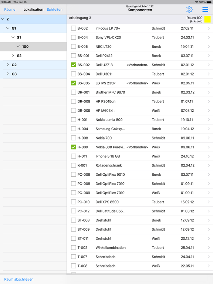Check the B-002 InFocus LP 70+ checkbox
Screen dimensions: 213x284
pyautogui.click(x=73, y=28)
